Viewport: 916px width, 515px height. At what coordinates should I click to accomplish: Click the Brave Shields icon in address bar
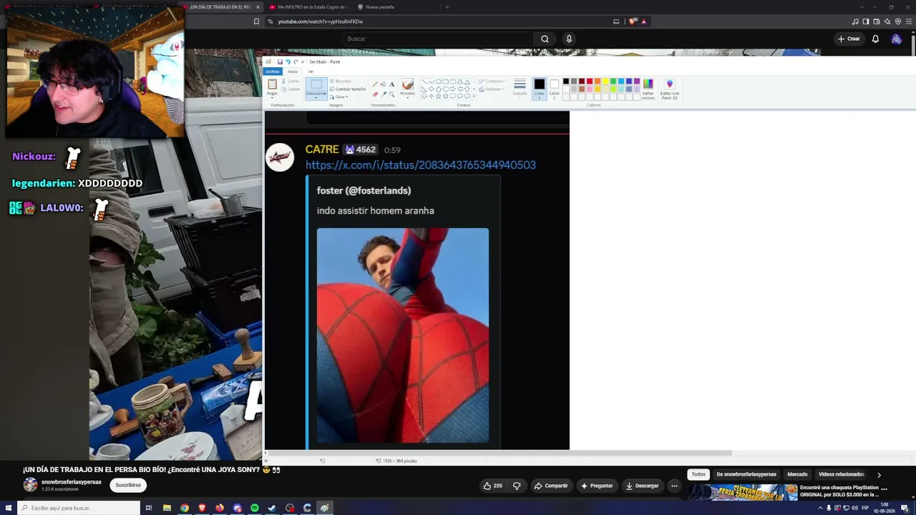point(633,21)
